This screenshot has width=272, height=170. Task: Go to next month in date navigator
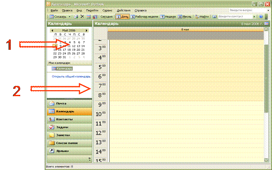click(86, 30)
